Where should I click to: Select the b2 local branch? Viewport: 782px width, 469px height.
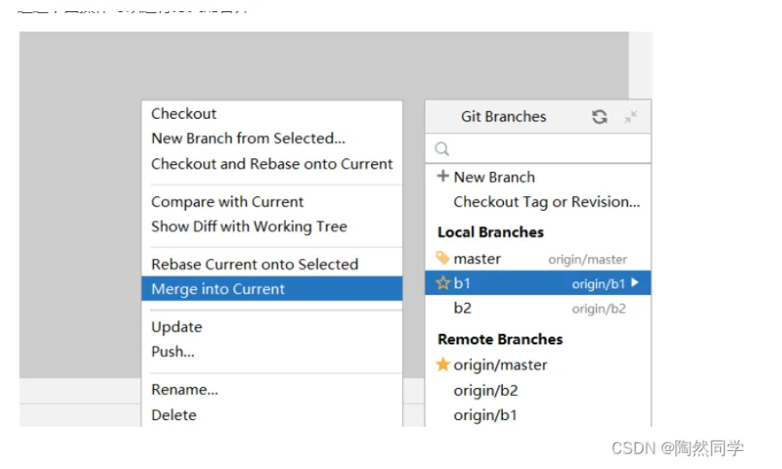click(x=462, y=308)
